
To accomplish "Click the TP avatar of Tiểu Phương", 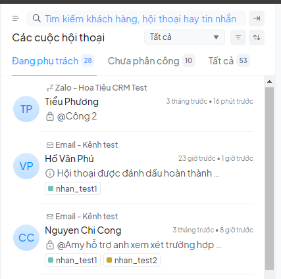I will click(x=26, y=109).
